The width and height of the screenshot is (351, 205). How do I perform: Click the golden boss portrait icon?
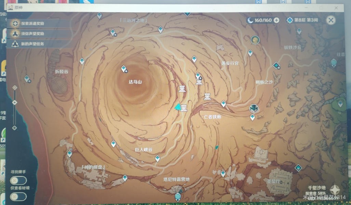[255, 40]
